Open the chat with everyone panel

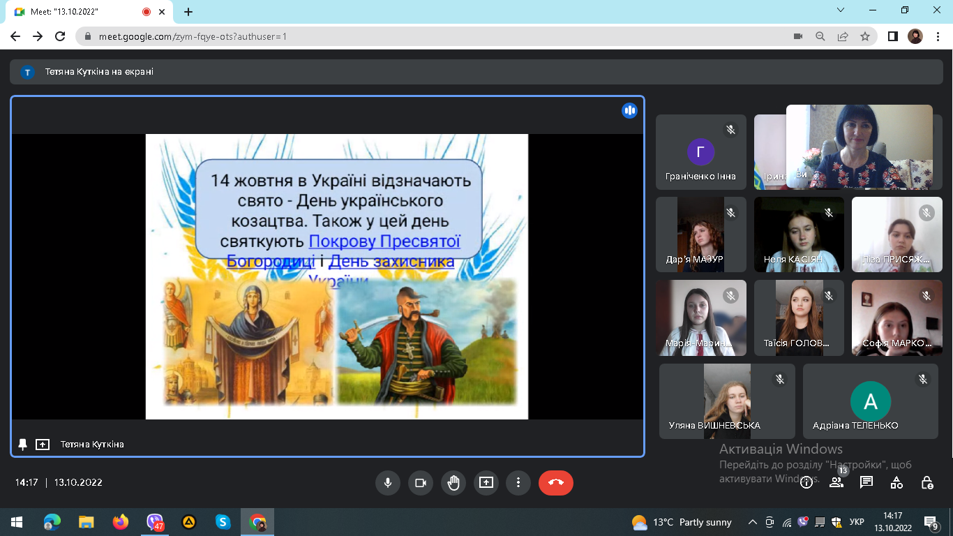pos(866,482)
